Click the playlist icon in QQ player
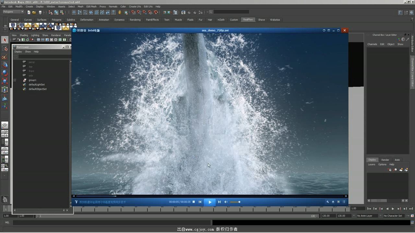Screen dimensions: 415x233 click(344, 202)
